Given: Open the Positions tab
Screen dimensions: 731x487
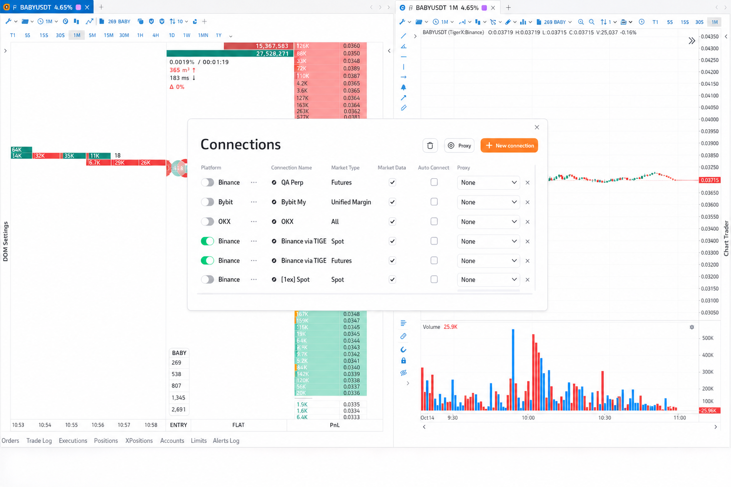Looking at the screenshot, I should pyautogui.click(x=106, y=441).
